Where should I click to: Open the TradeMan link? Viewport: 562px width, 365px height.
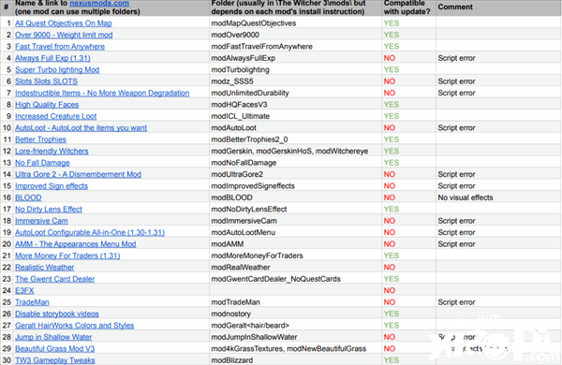(32, 302)
